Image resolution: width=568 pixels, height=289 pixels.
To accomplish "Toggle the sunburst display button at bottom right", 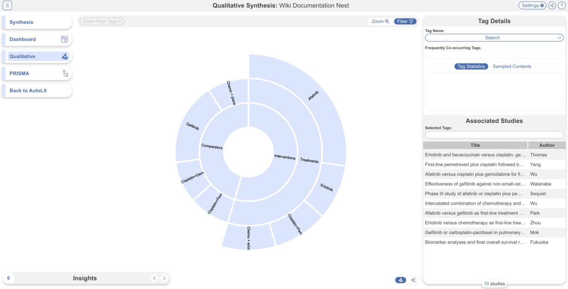I will pos(400,280).
